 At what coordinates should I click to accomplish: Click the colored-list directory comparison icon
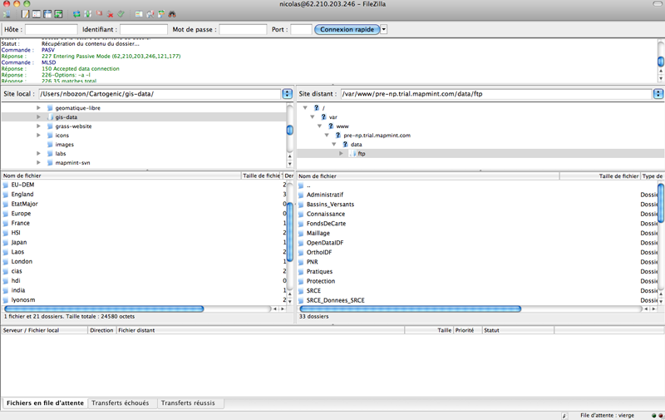coord(139,14)
